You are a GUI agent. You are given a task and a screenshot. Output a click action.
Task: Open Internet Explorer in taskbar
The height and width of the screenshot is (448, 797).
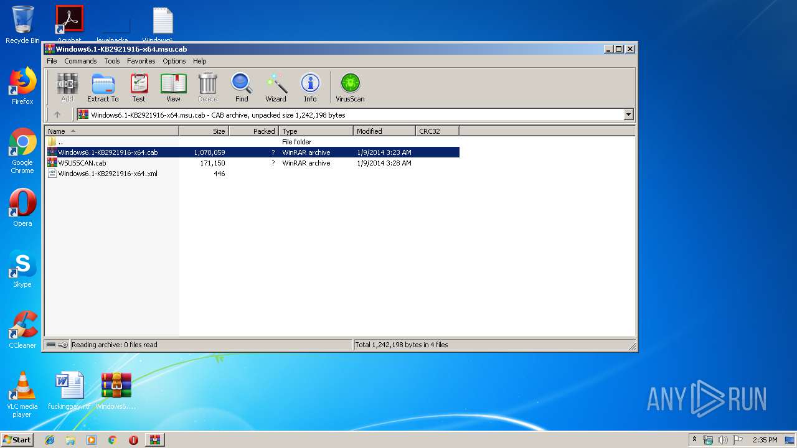50,440
